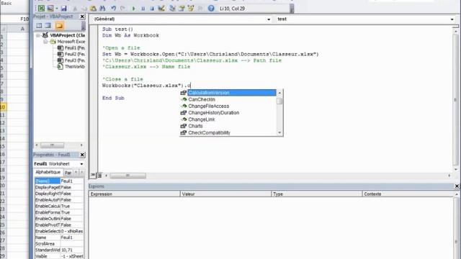Close the Projet - VBAProject panel
The width and height of the screenshot is (461, 259).
click(82, 17)
